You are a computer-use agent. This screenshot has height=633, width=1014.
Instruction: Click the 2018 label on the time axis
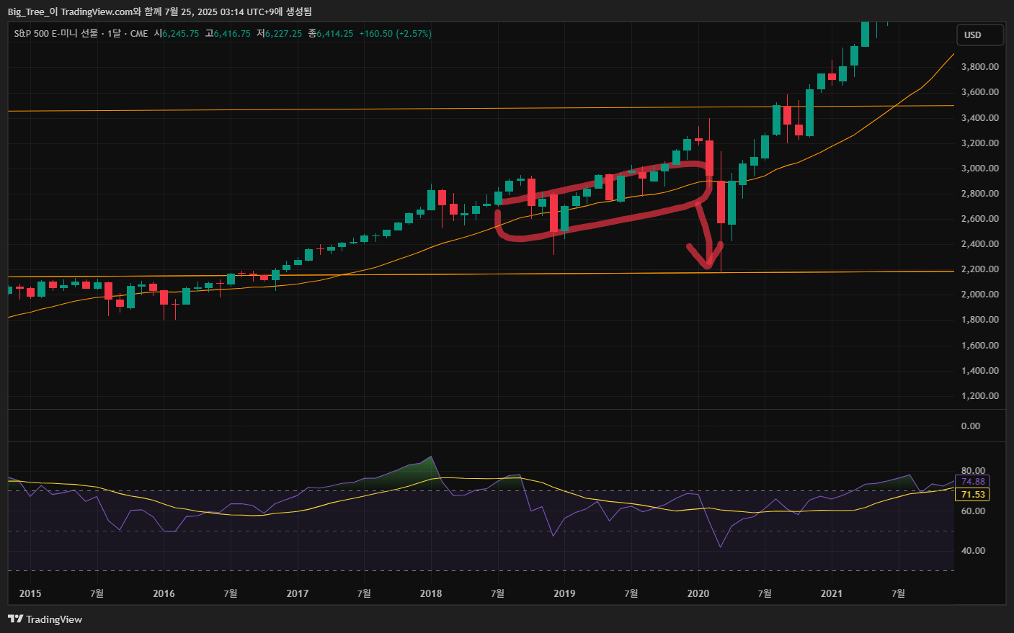(431, 593)
